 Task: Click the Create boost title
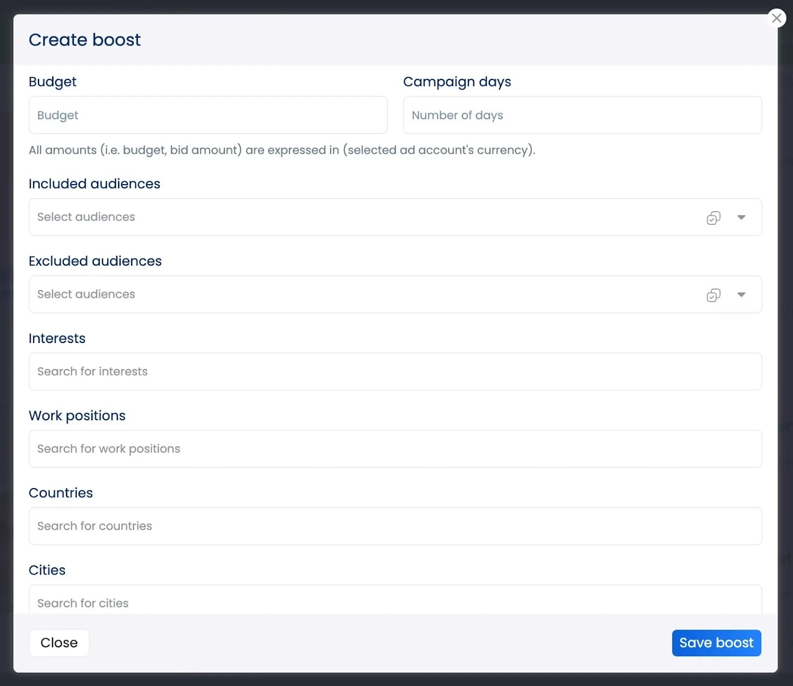click(85, 40)
